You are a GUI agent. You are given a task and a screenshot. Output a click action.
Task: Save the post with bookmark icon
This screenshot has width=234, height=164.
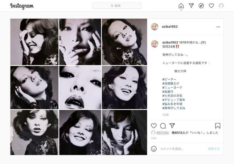218,126
